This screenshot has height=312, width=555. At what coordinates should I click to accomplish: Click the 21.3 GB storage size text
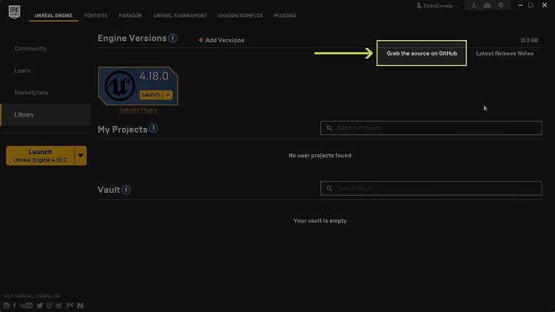click(529, 41)
